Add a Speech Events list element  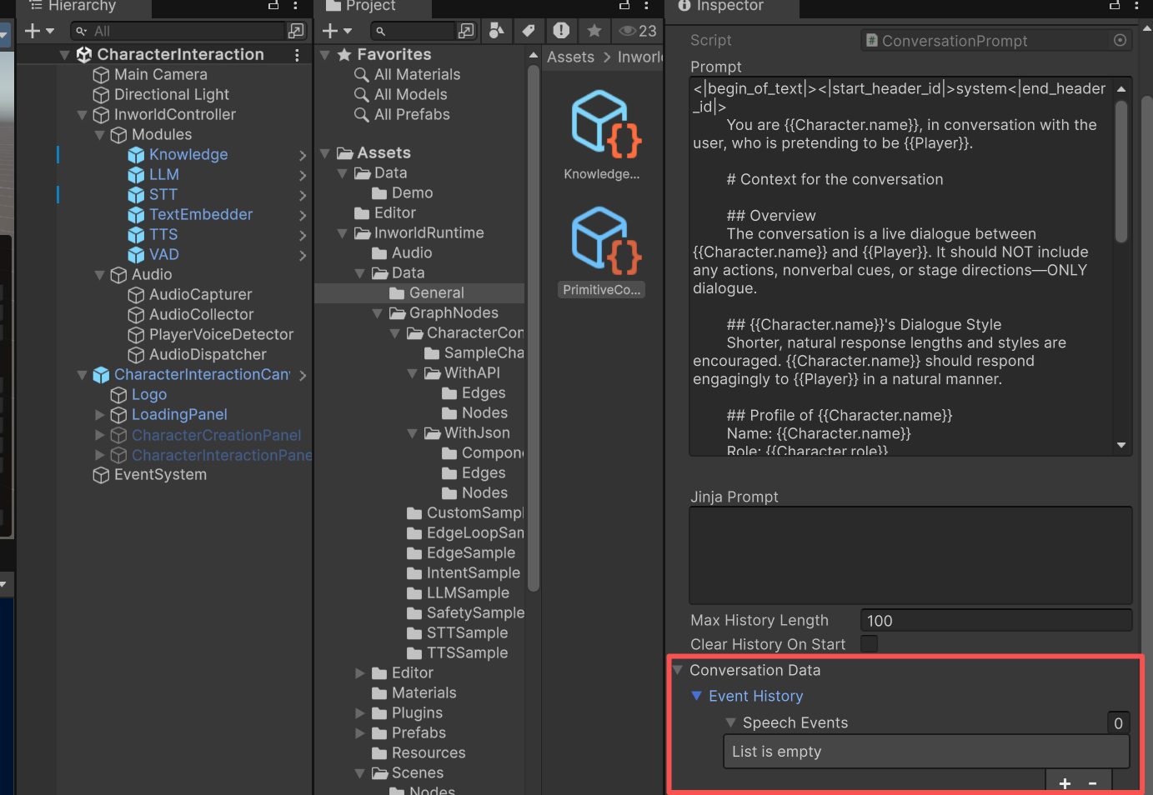pyautogui.click(x=1065, y=782)
